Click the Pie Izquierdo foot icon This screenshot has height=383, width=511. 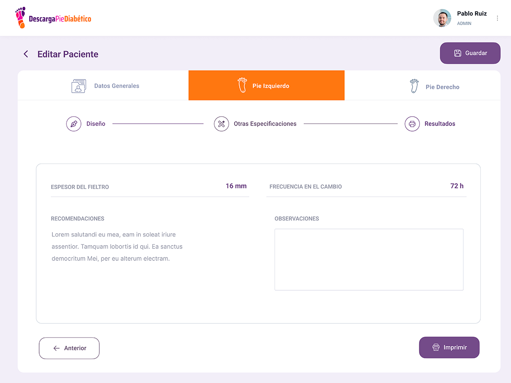click(x=242, y=85)
